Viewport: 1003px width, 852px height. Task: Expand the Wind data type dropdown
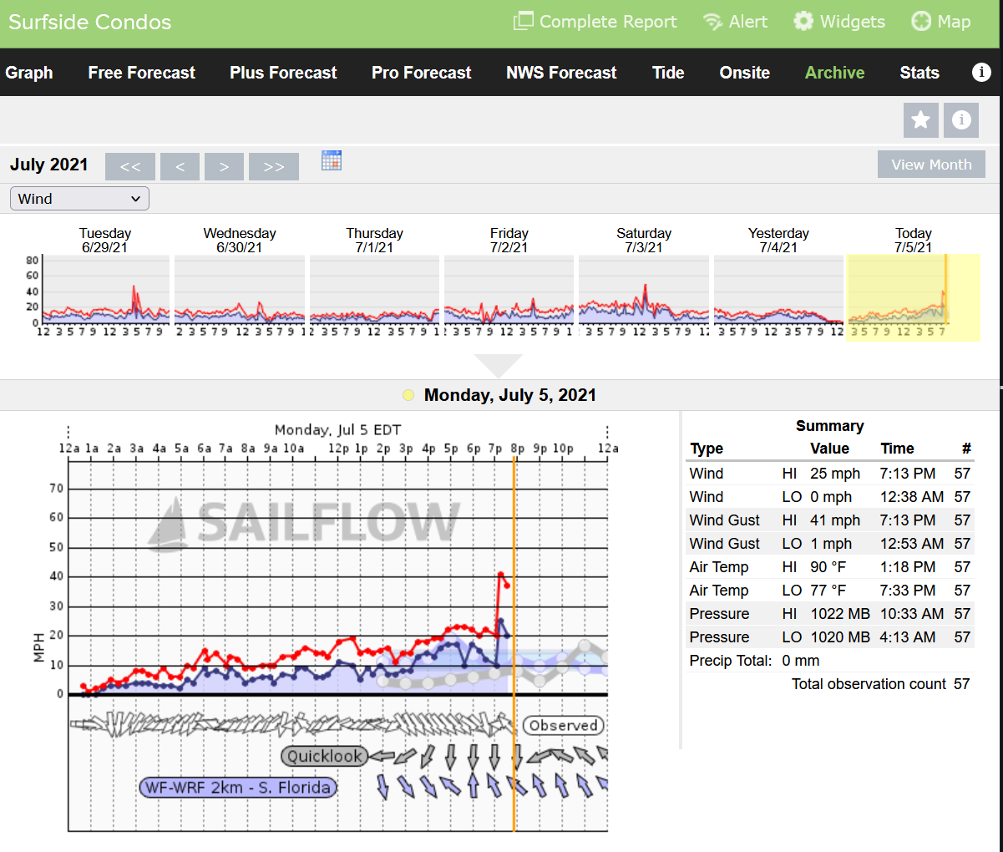pyautogui.click(x=79, y=199)
